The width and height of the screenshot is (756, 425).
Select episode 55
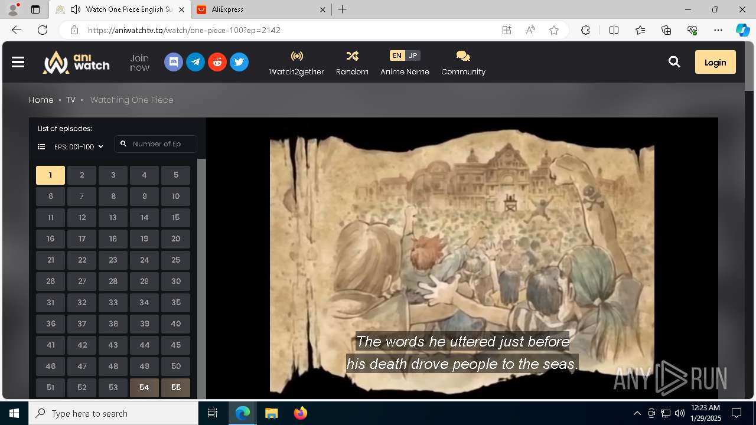175,387
